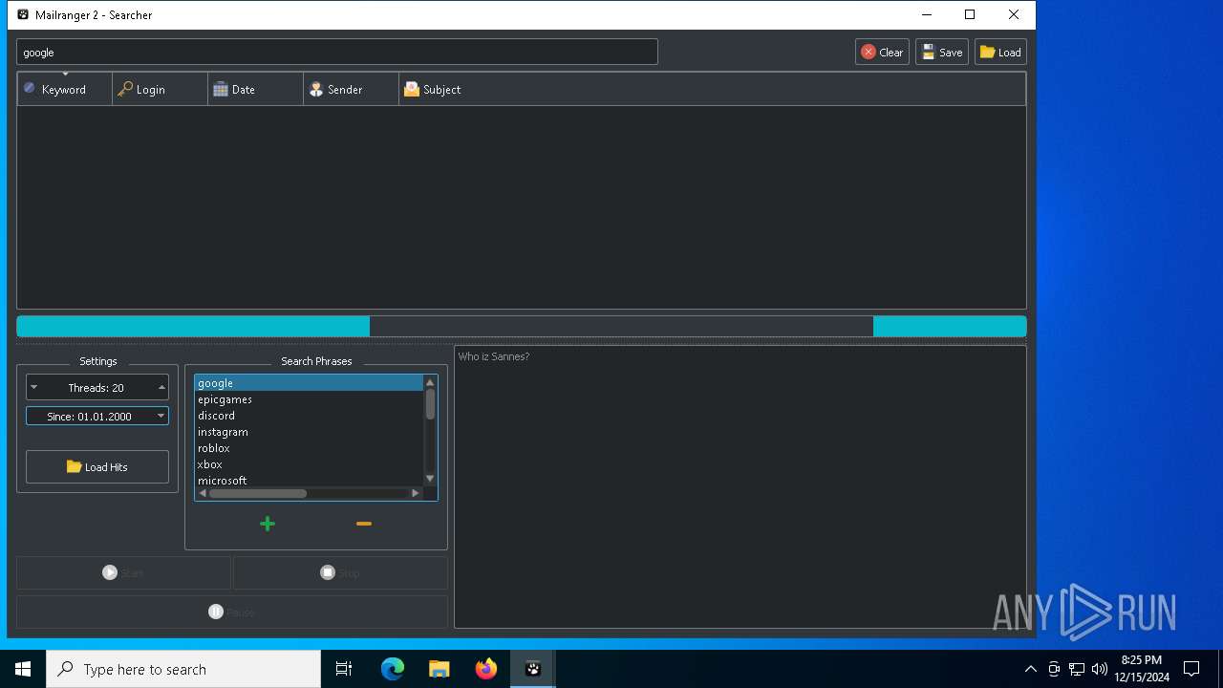The image size is (1223, 688).
Task: Decrease the Threads value
Action: (34, 387)
